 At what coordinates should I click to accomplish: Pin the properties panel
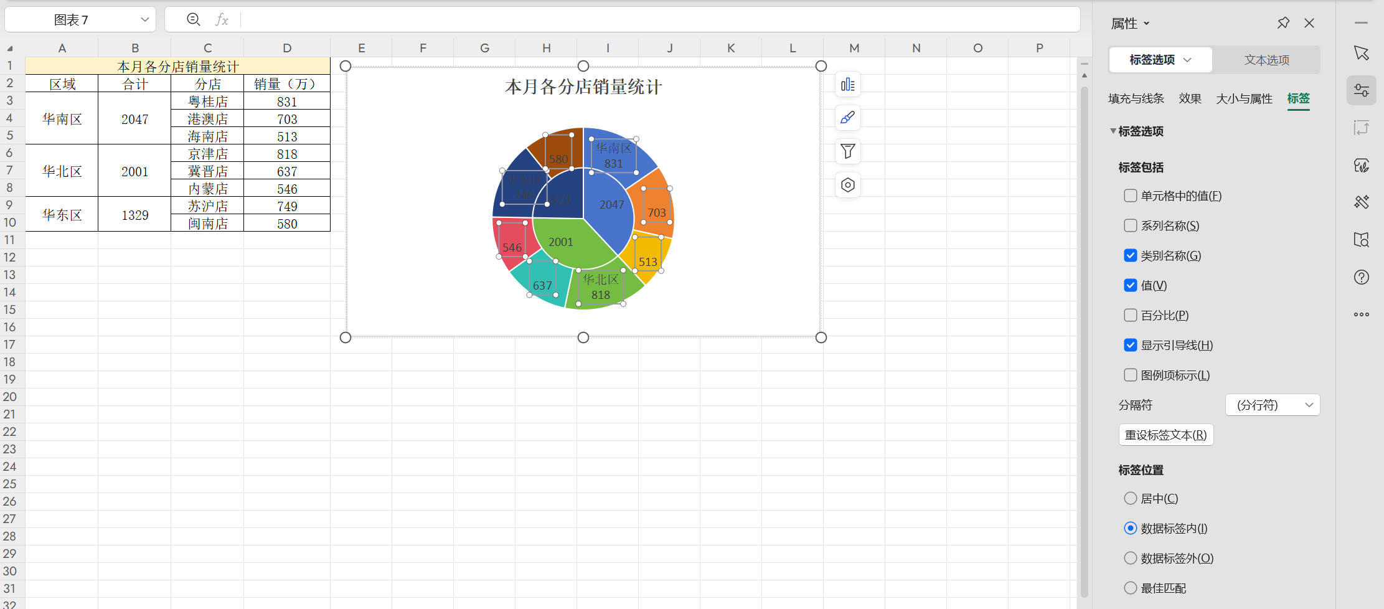(x=1283, y=23)
